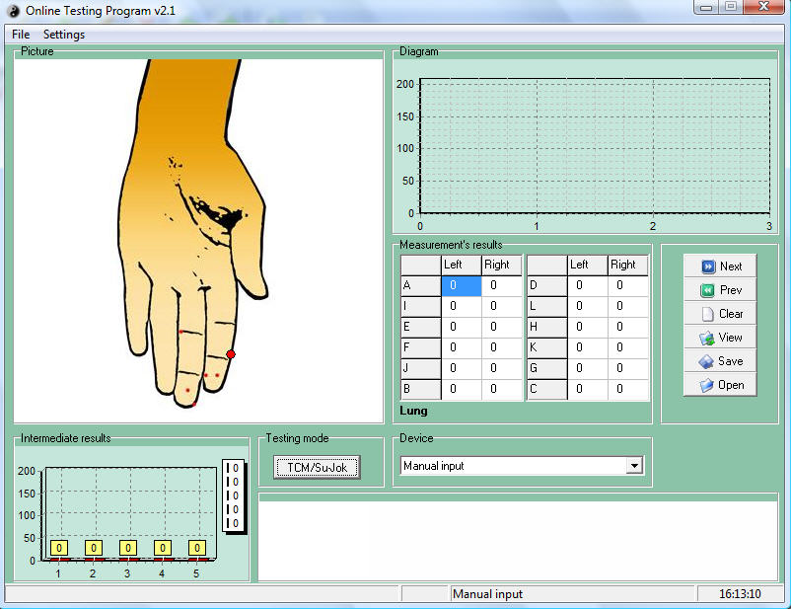Select row L Right value cell
Image resolution: width=791 pixels, height=609 pixels.
coord(627,307)
